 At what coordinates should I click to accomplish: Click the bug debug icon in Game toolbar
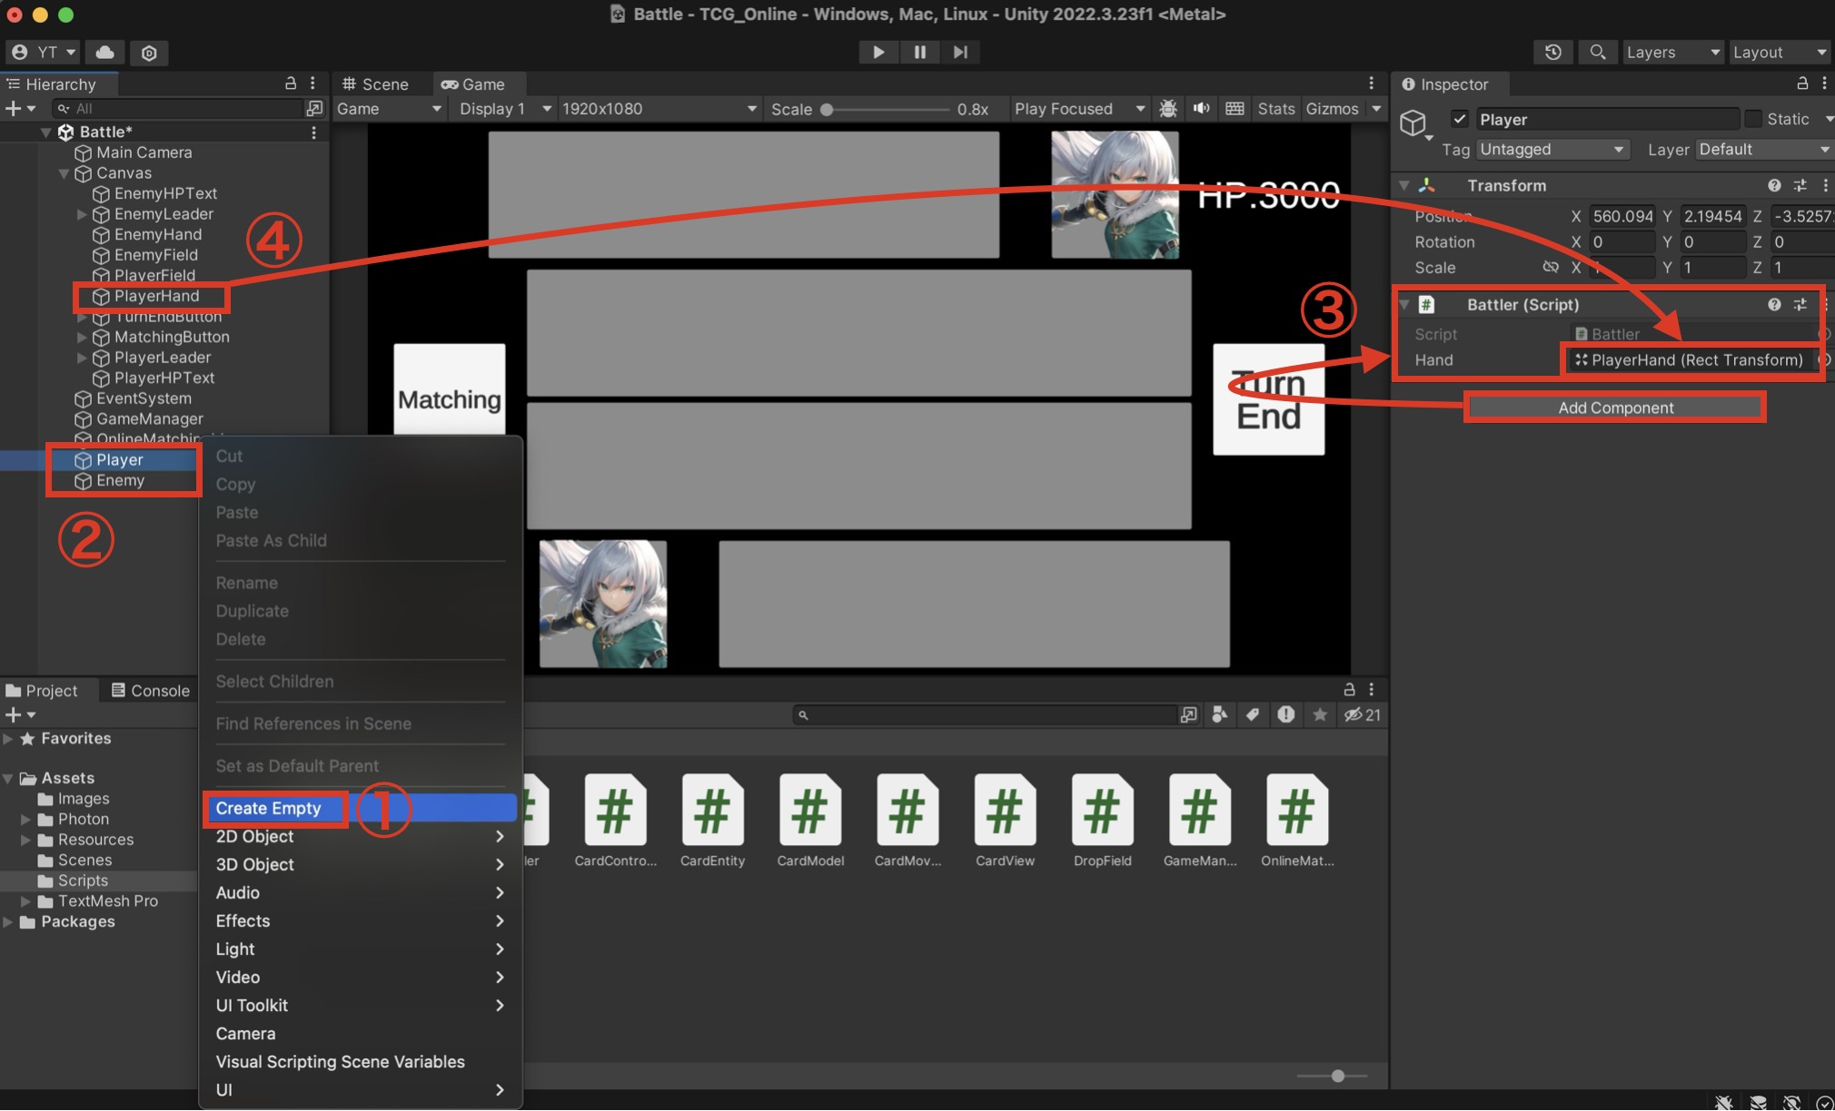click(x=1168, y=108)
